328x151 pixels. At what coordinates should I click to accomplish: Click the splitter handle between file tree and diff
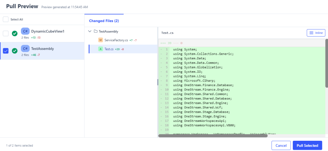(158, 82)
